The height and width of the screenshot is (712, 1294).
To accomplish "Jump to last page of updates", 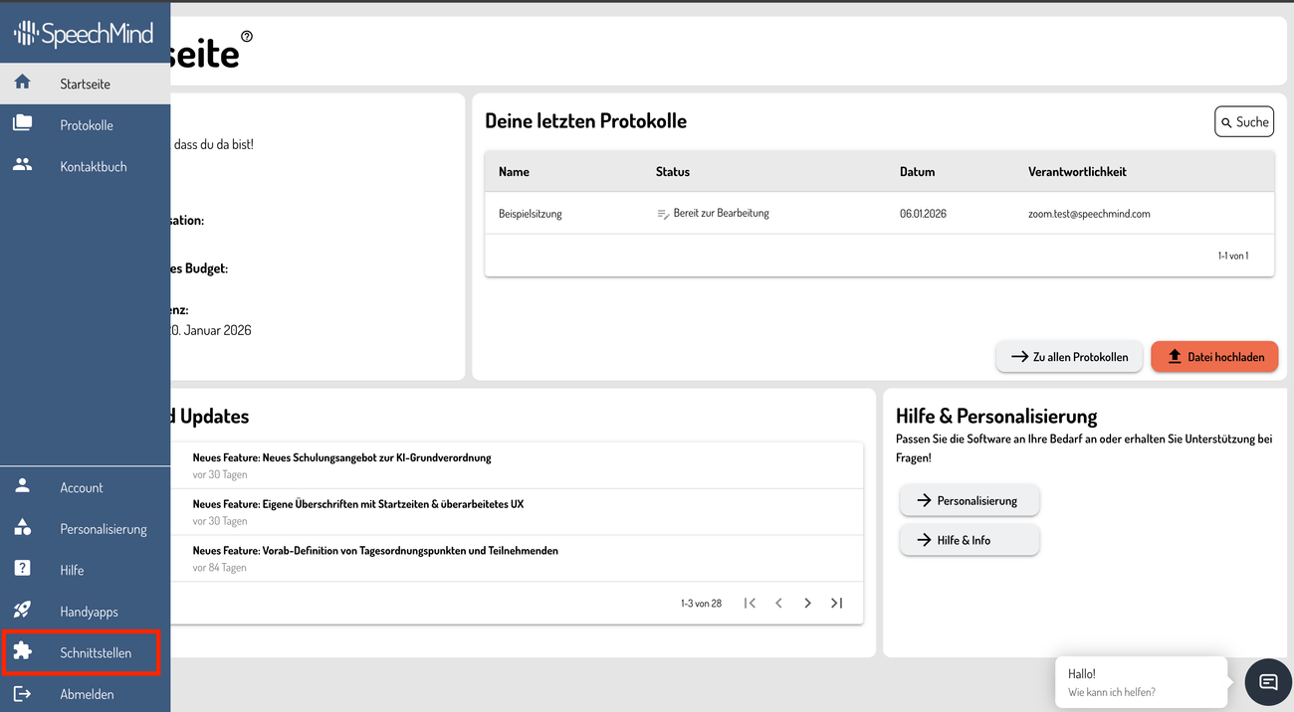I will [x=837, y=604].
